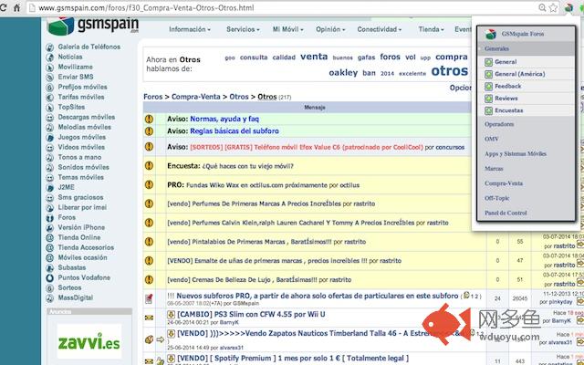Open the Efox Value C6 sorteo thread

pyautogui.click(x=307, y=147)
